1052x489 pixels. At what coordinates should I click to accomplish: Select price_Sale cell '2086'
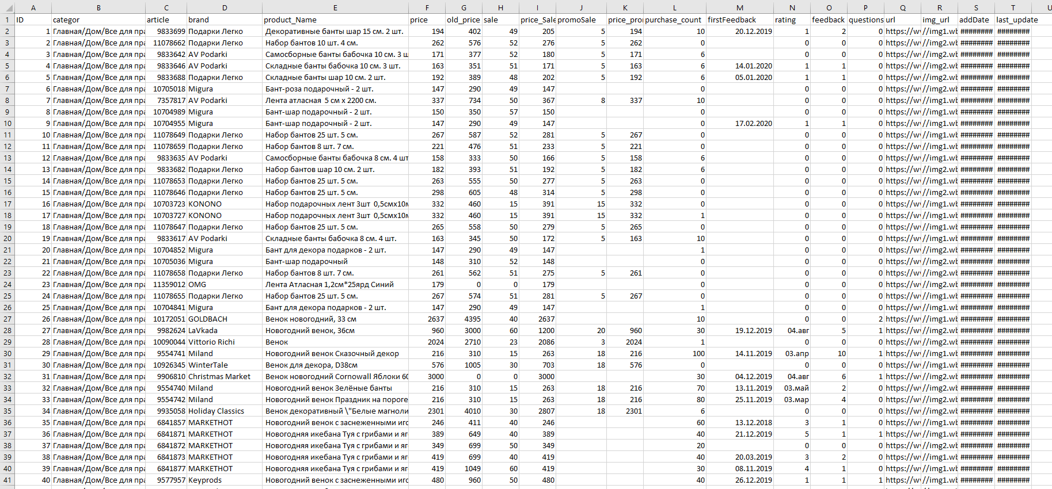(x=537, y=342)
